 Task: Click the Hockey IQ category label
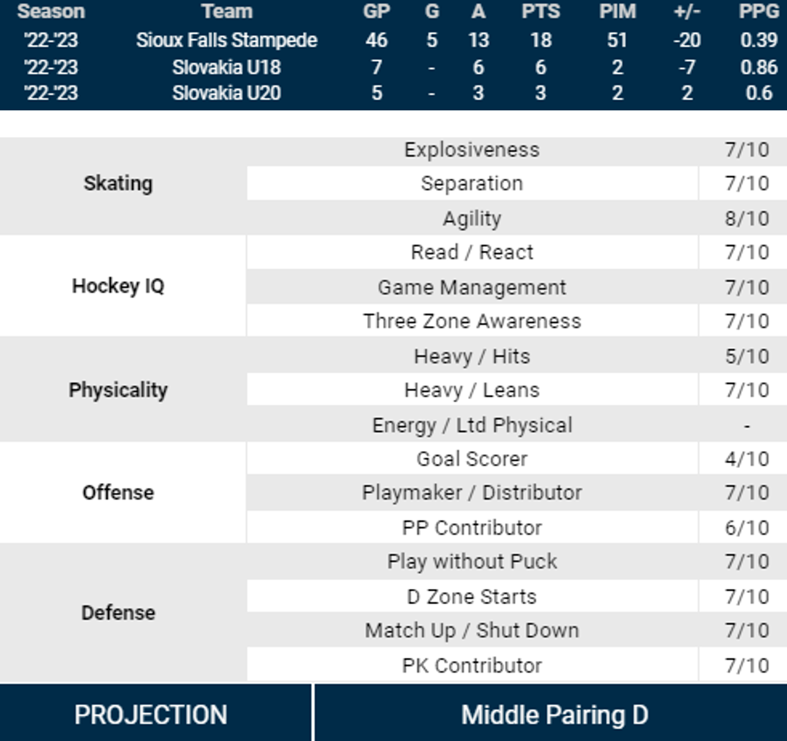[x=118, y=286]
